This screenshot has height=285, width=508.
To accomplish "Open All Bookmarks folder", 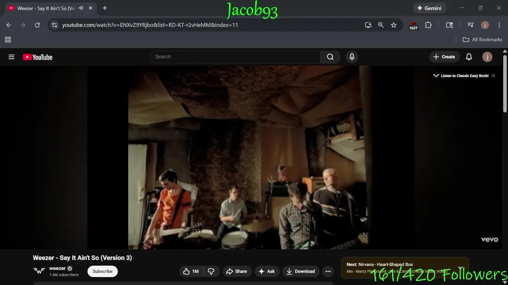I will (x=483, y=40).
